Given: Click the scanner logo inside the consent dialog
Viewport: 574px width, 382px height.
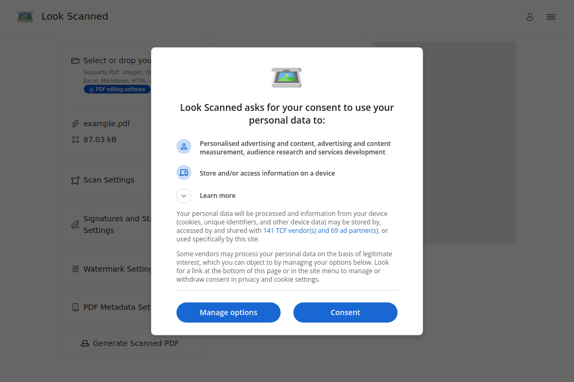Looking at the screenshot, I should [286, 77].
